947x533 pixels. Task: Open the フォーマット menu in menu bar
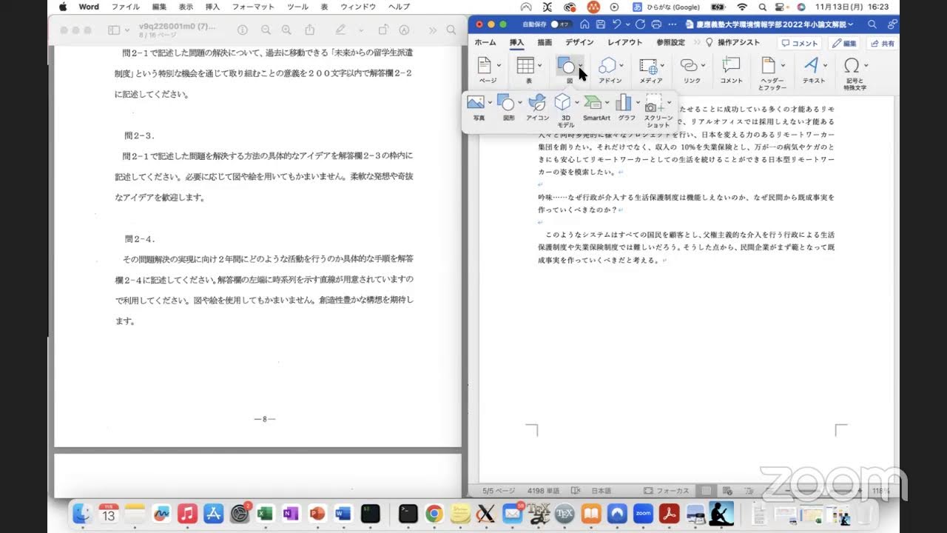(x=253, y=7)
